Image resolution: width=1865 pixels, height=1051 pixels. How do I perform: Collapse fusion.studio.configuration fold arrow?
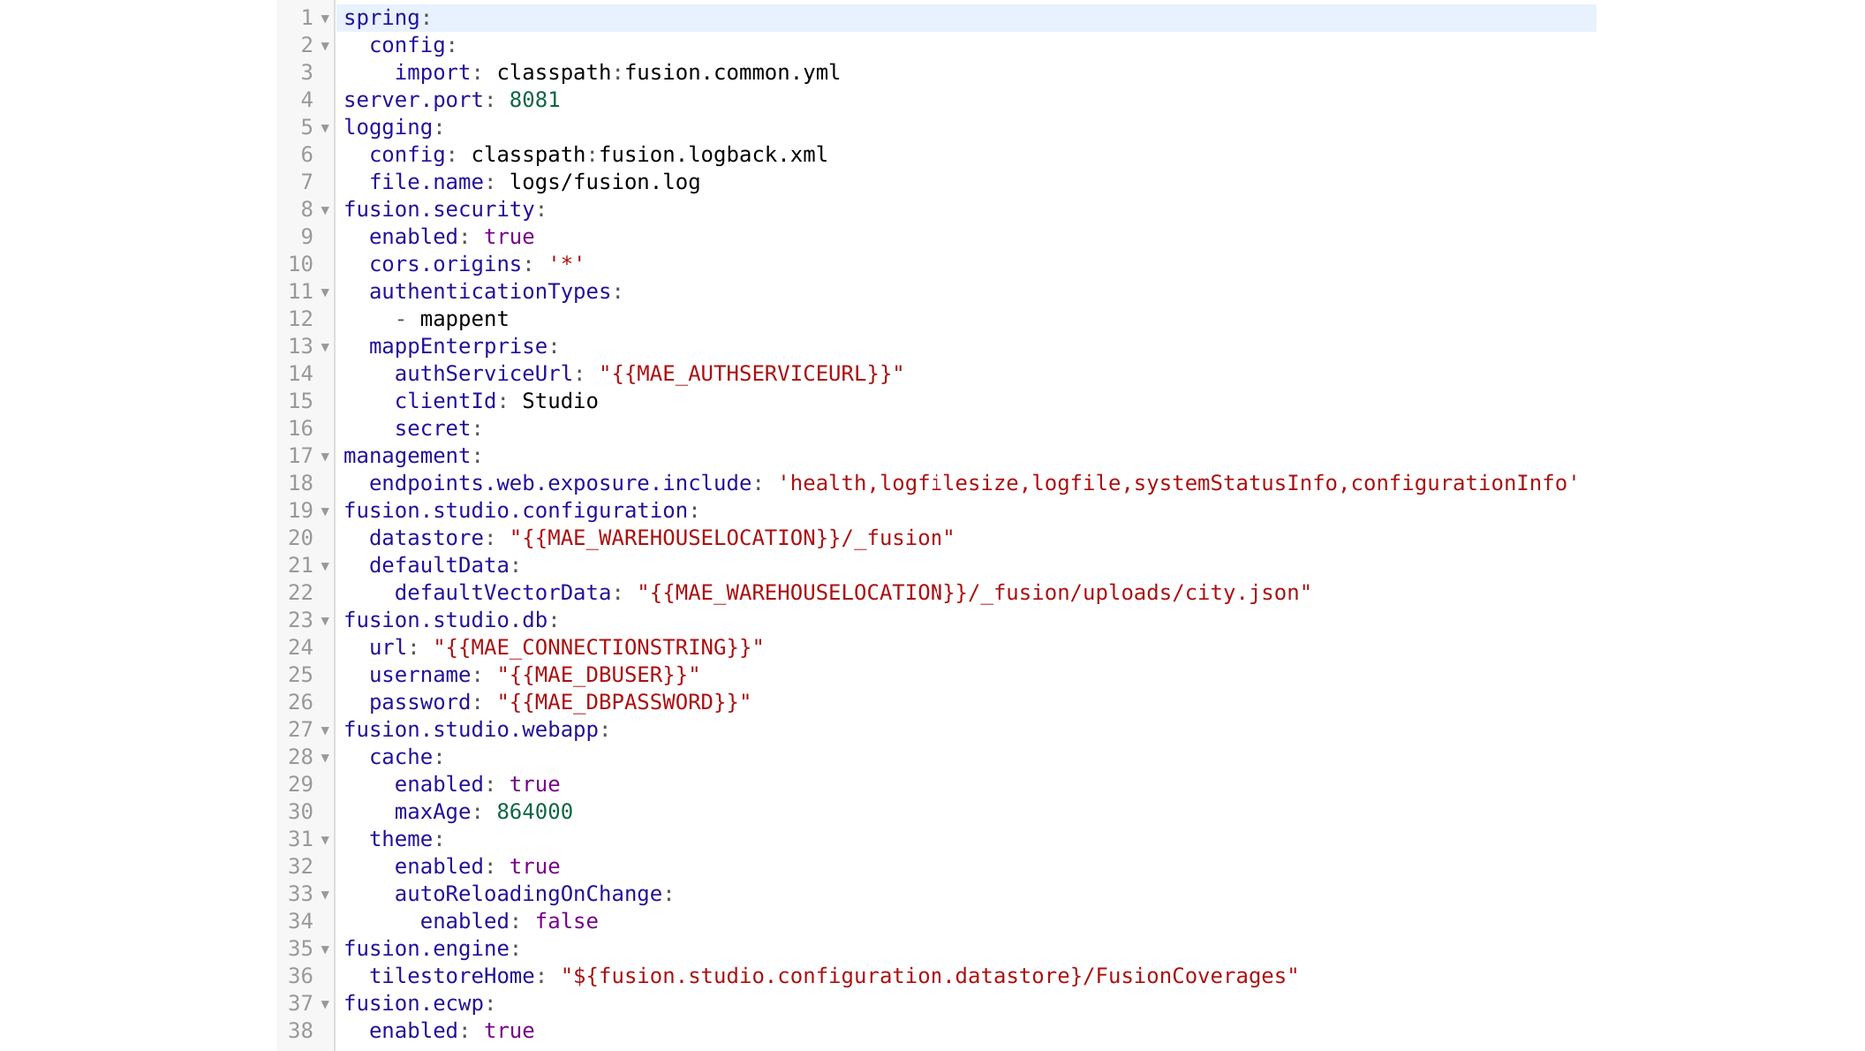325,511
